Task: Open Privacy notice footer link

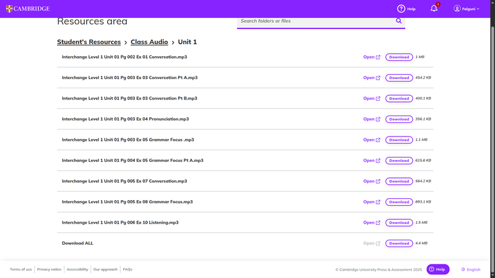Action: tap(49, 269)
